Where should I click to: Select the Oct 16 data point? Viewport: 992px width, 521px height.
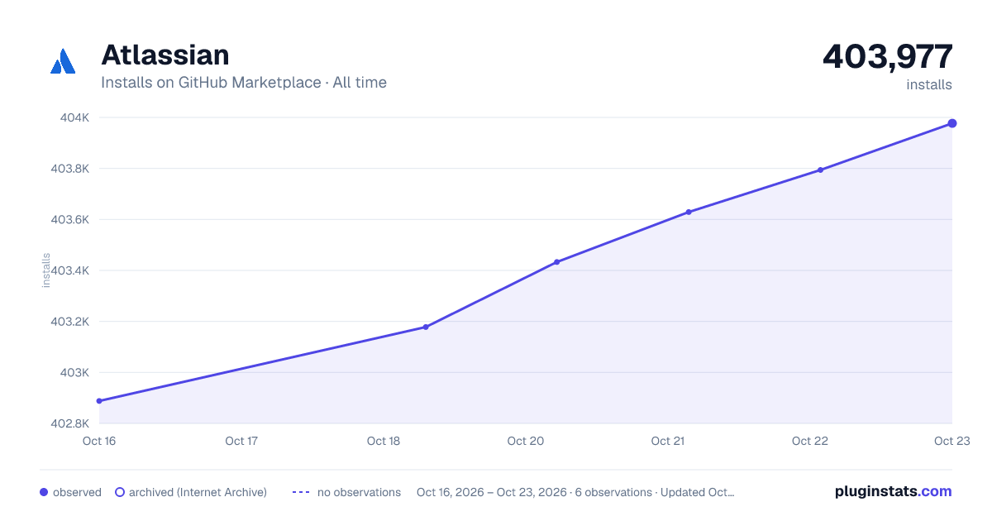tap(99, 401)
